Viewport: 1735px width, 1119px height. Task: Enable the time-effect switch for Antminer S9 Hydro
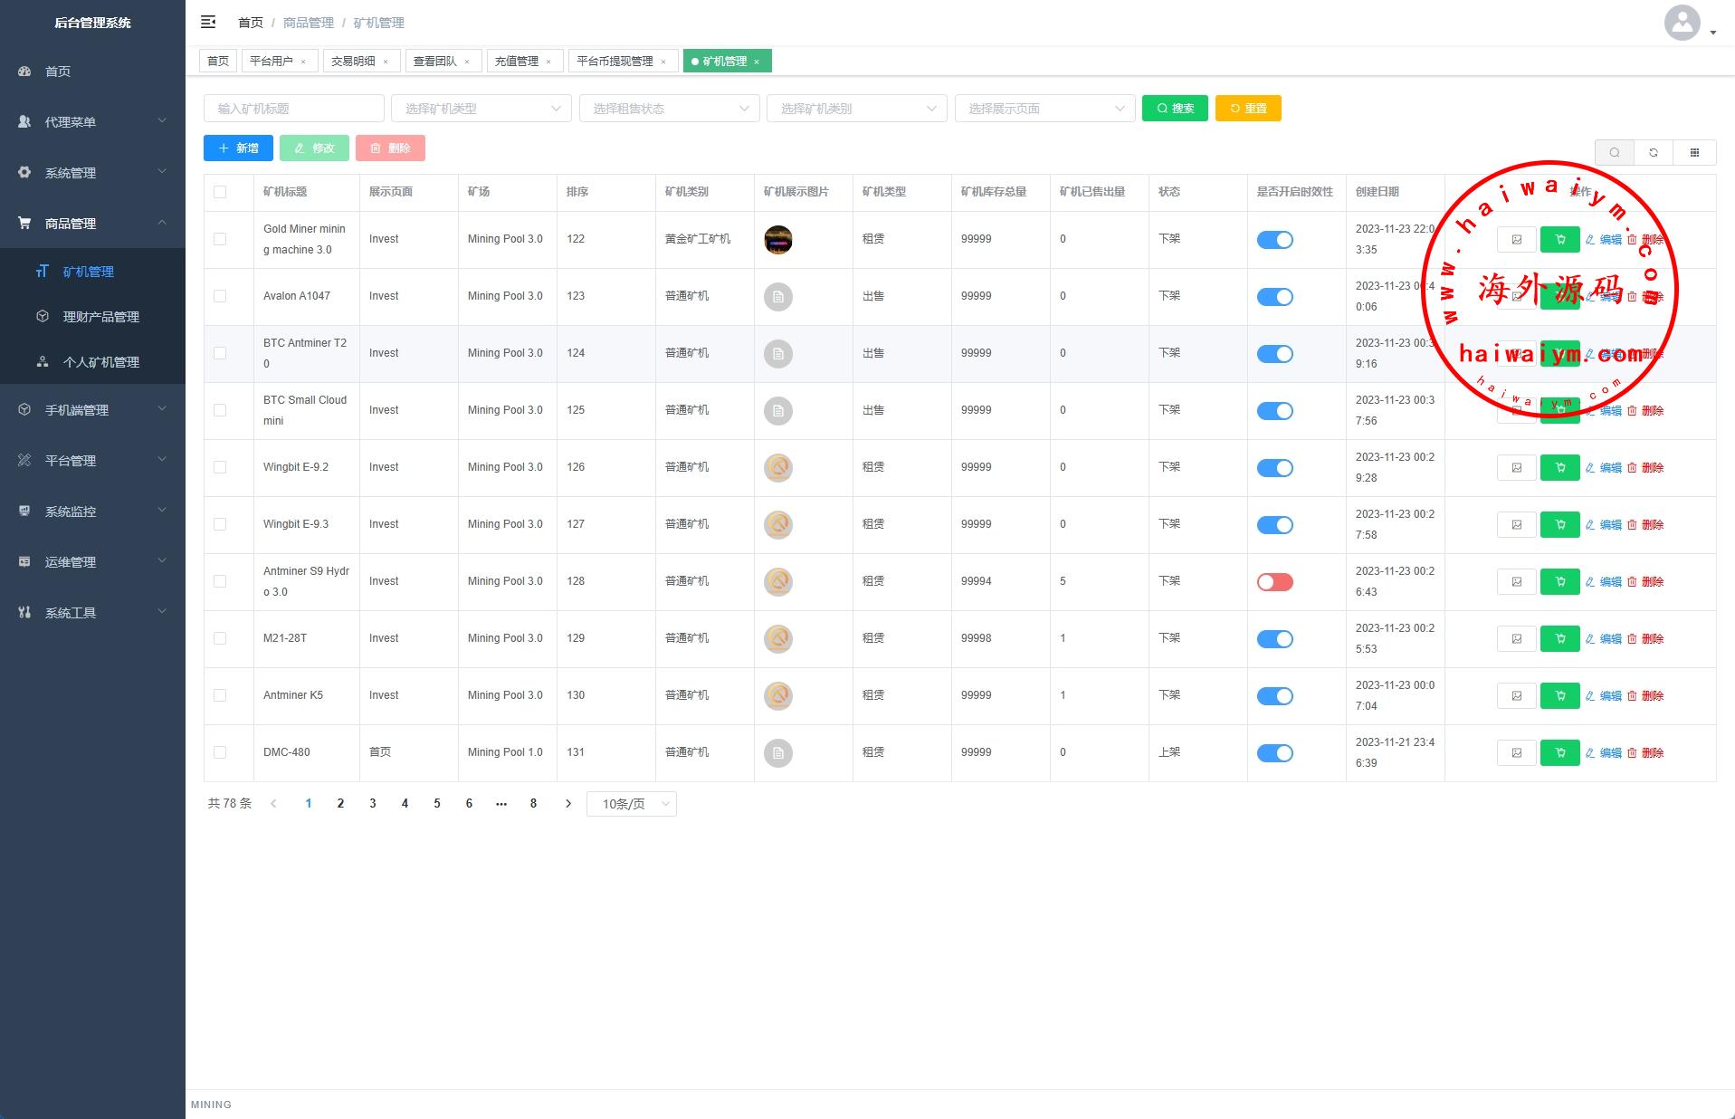click(1274, 582)
